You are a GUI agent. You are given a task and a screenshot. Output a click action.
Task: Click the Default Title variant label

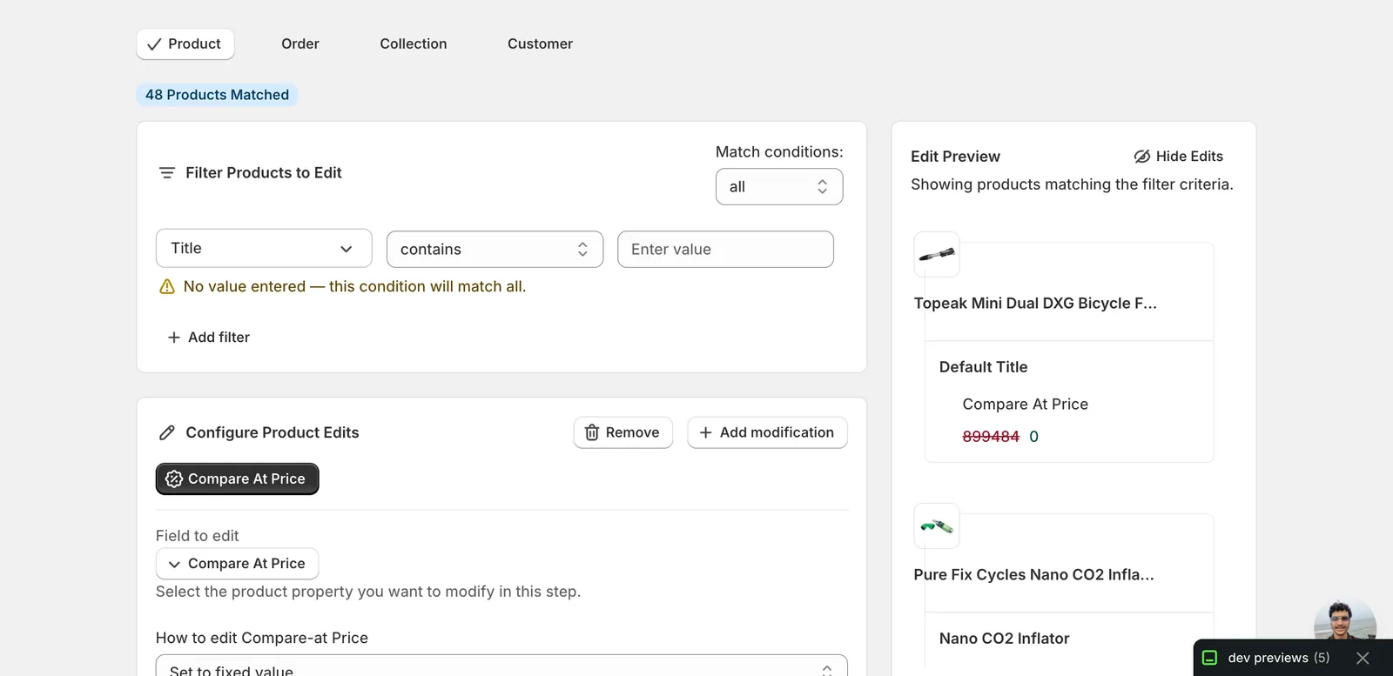tap(983, 367)
